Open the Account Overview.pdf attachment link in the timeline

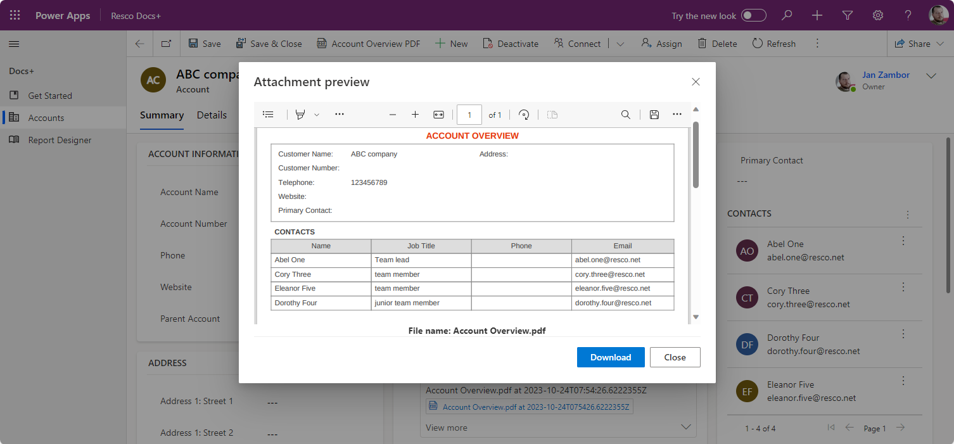(536, 407)
